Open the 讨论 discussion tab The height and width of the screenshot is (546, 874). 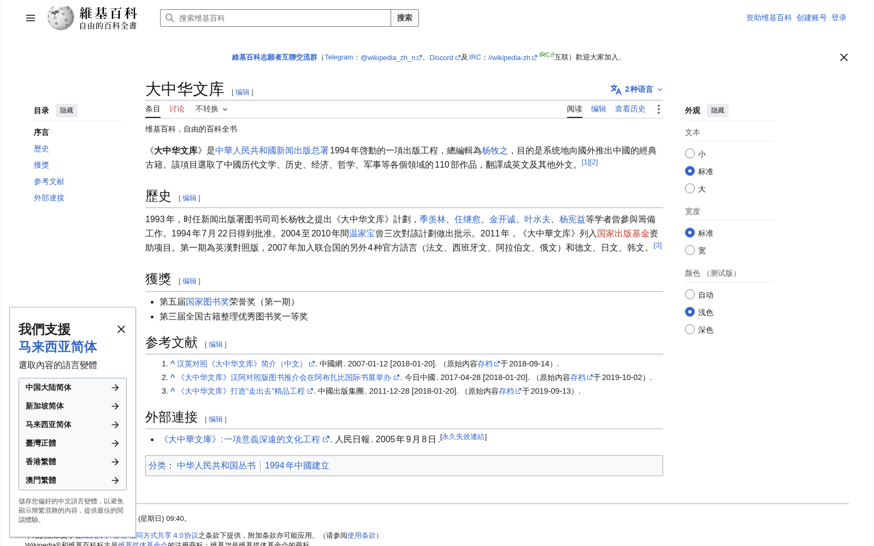click(x=177, y=109)
